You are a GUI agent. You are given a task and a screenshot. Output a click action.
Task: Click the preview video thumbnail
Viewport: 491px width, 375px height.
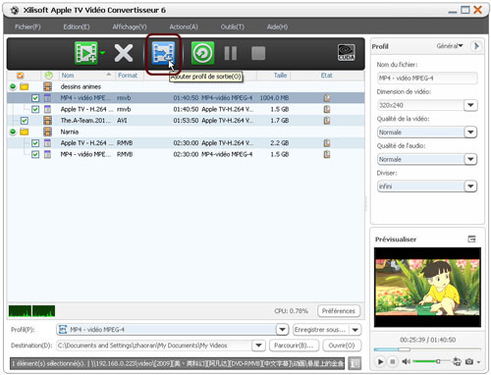coord(427,287)
